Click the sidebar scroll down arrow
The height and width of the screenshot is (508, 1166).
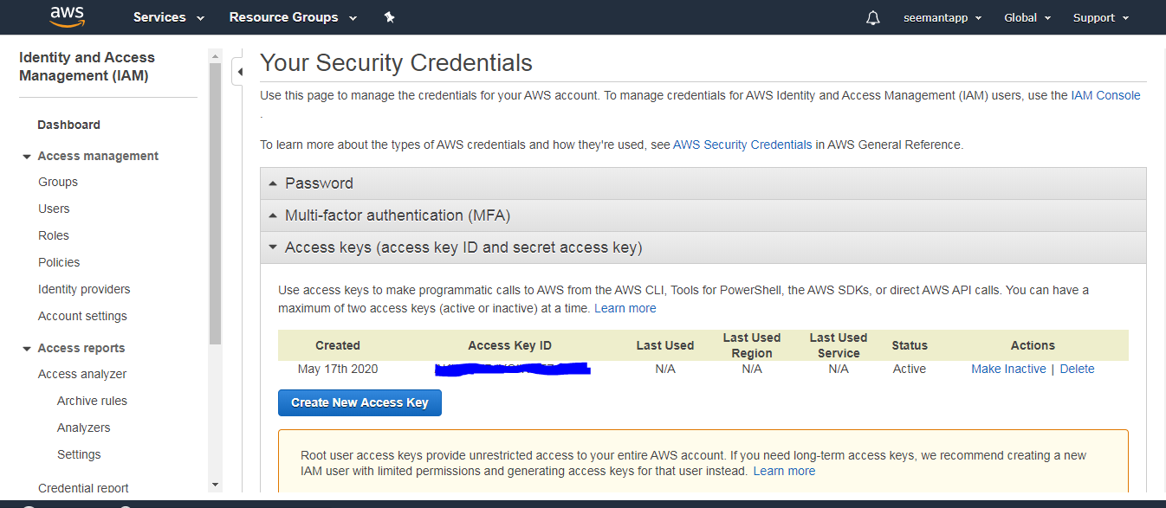point(216,485)
